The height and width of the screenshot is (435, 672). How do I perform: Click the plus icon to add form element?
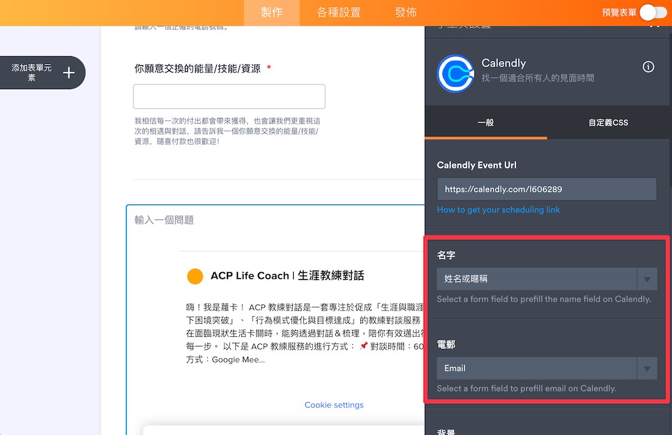[69, 73]
